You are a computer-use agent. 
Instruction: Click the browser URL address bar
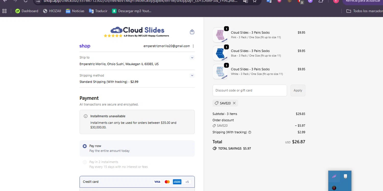140,1
